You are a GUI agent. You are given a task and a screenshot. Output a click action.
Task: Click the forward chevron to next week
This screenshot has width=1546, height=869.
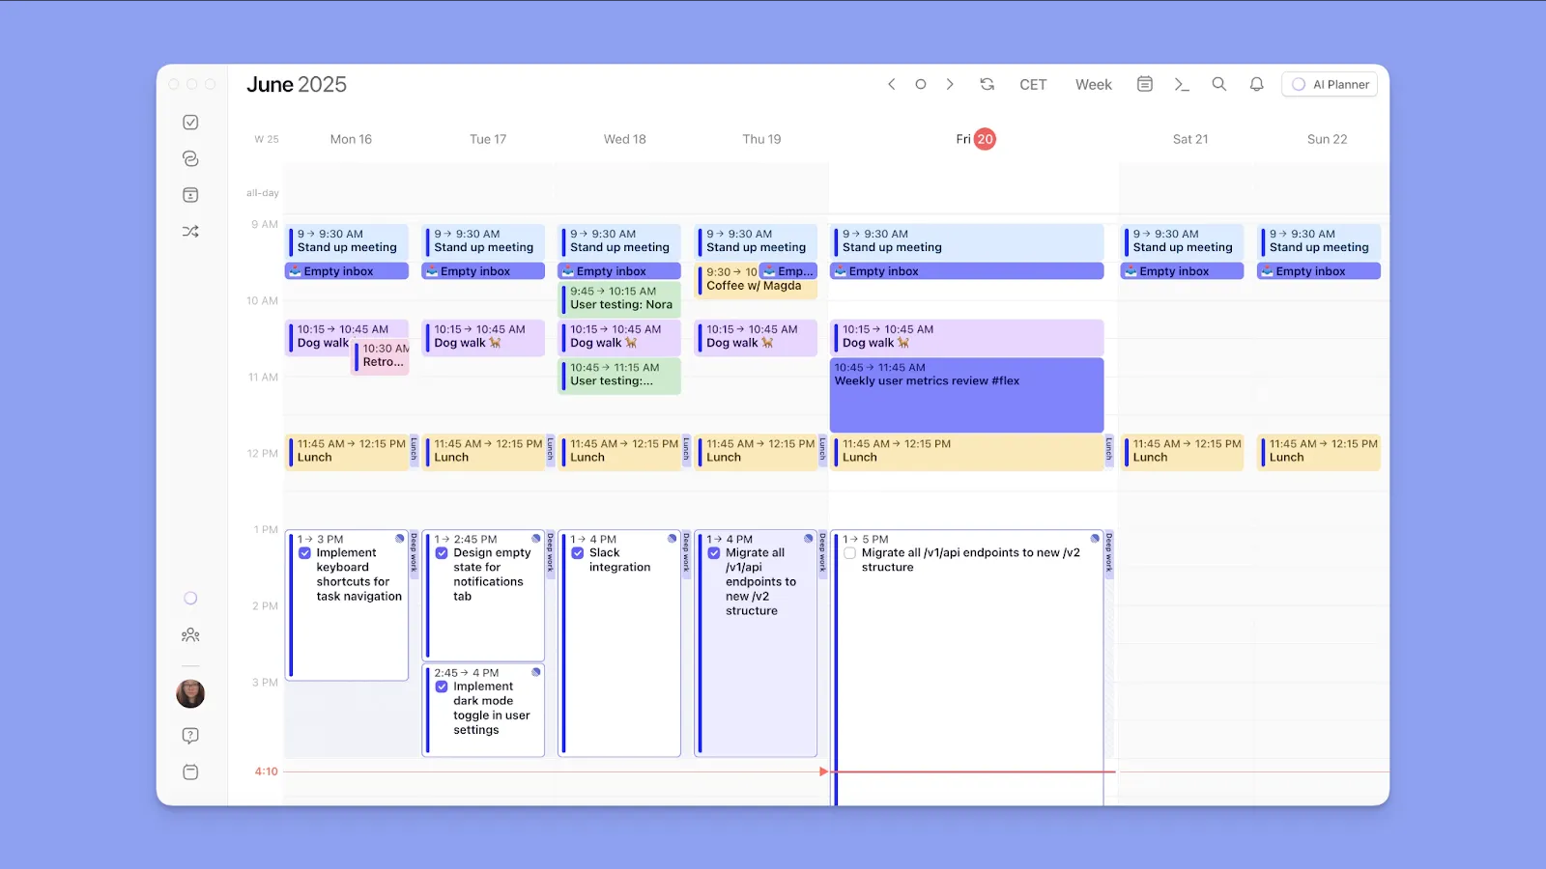click(950, 84)
